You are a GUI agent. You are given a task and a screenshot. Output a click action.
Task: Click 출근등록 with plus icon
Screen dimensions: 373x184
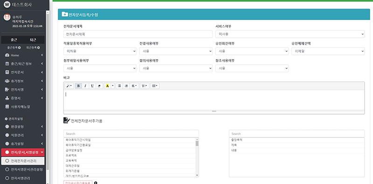14,48
